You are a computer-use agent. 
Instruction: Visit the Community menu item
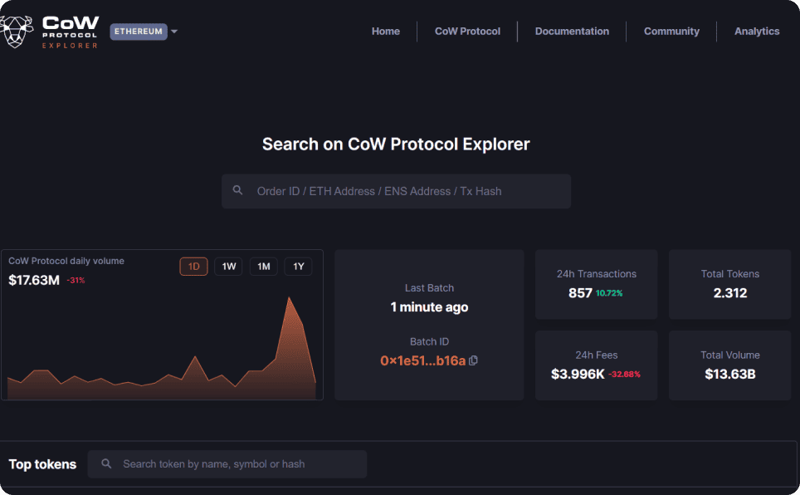pos(671,32)
